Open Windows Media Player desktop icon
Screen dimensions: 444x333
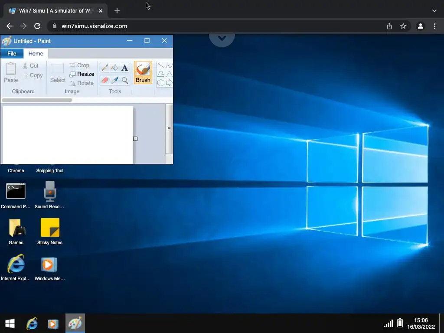click(x=49, y=269)
